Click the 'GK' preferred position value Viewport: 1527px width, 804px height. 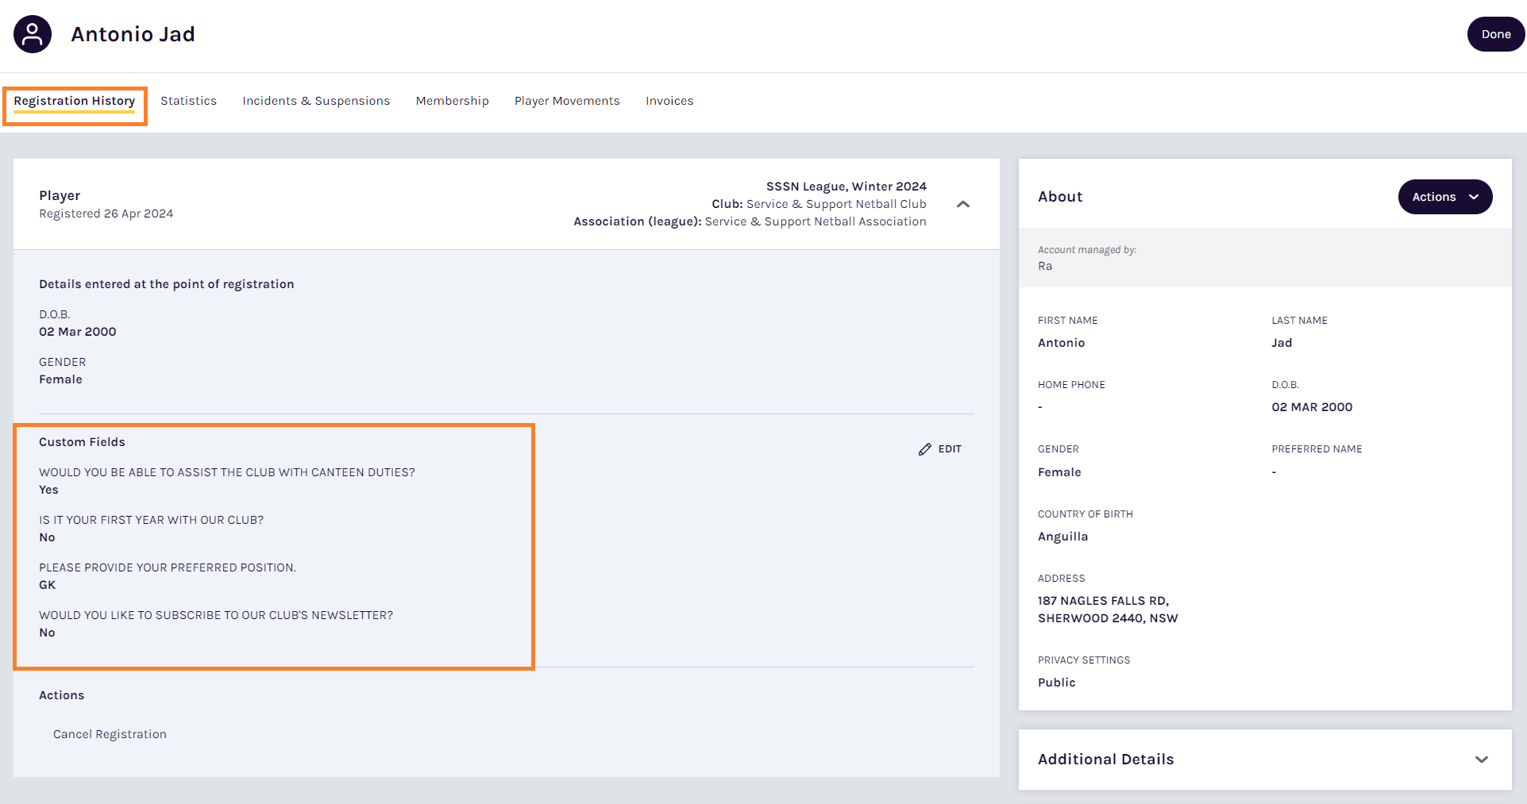click(x=48, y=585)
